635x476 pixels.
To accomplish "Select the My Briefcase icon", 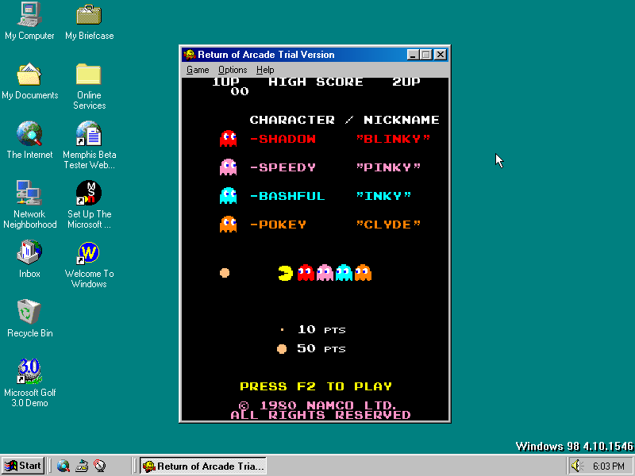I will coord(89,21).
